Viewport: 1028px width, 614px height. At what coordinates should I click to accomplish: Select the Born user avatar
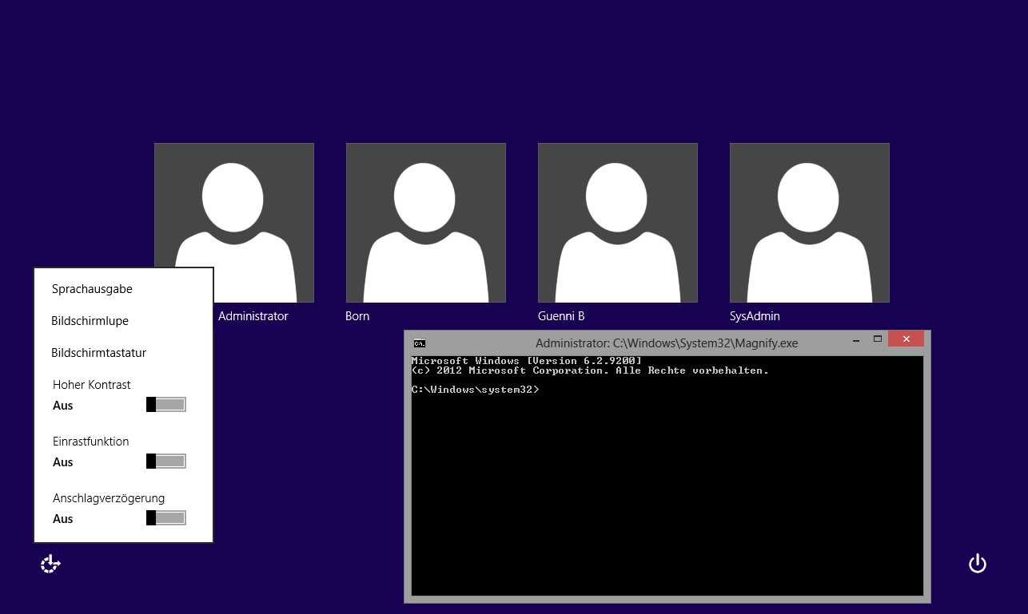click(426, 223)
